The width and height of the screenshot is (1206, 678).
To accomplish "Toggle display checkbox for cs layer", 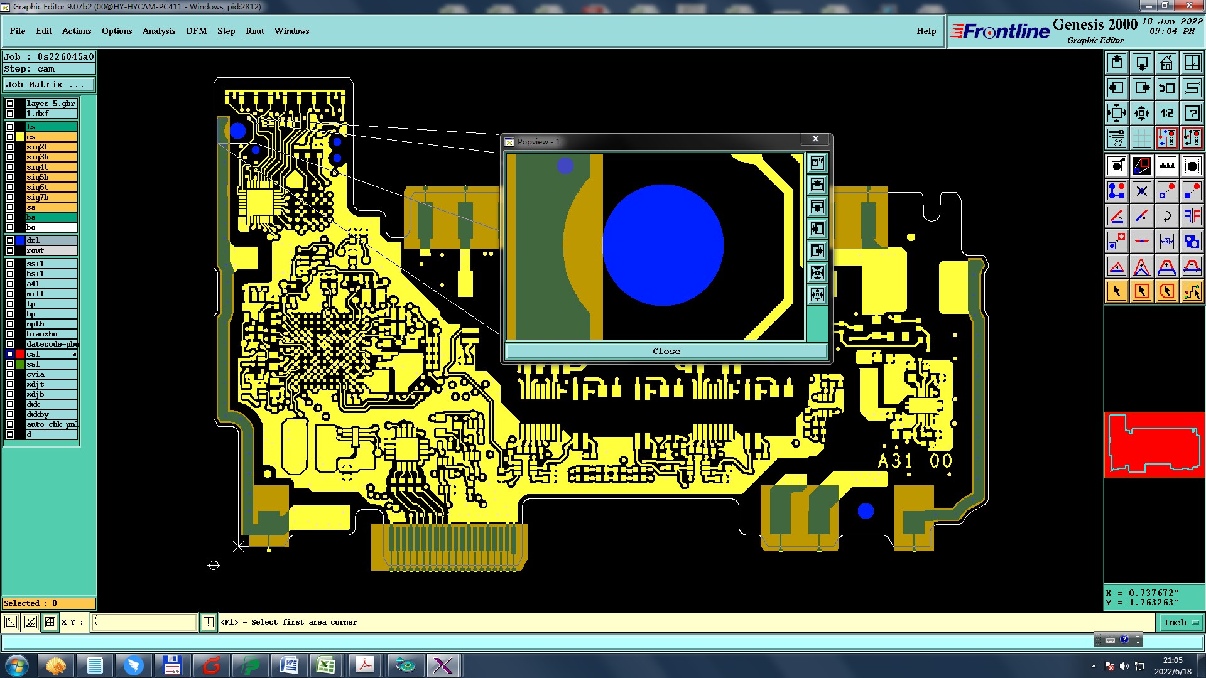I will [x=10, y=137].
